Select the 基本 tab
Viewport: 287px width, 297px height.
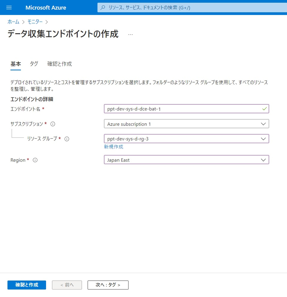(16, 64)
